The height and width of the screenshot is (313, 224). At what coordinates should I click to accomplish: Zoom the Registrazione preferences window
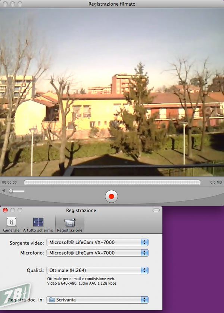[20, 210]
